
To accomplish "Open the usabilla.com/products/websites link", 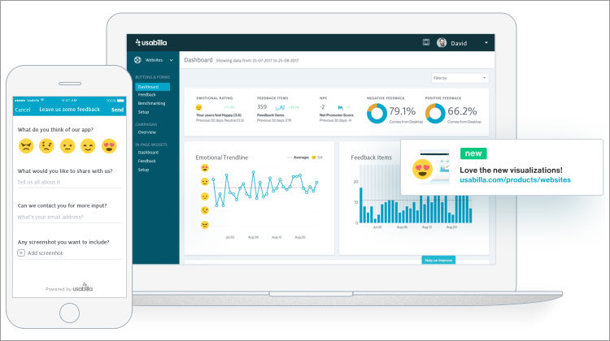I will click(x=515, y=179).
